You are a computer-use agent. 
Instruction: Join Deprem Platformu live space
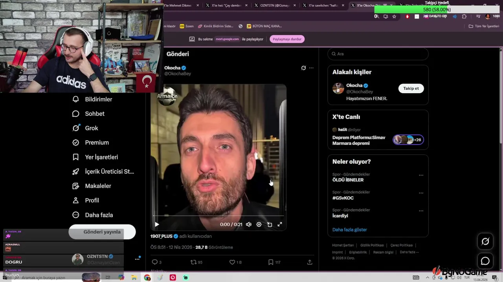378,136
